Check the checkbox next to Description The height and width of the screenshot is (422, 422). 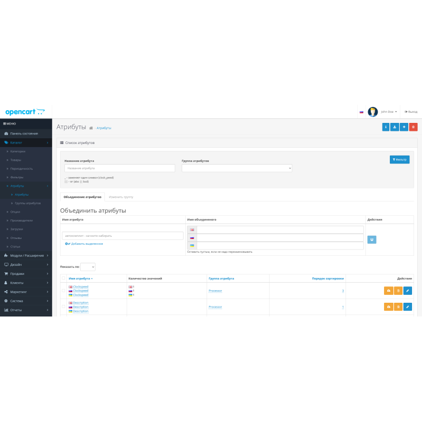pyautogui.click(x=63, y=306)
